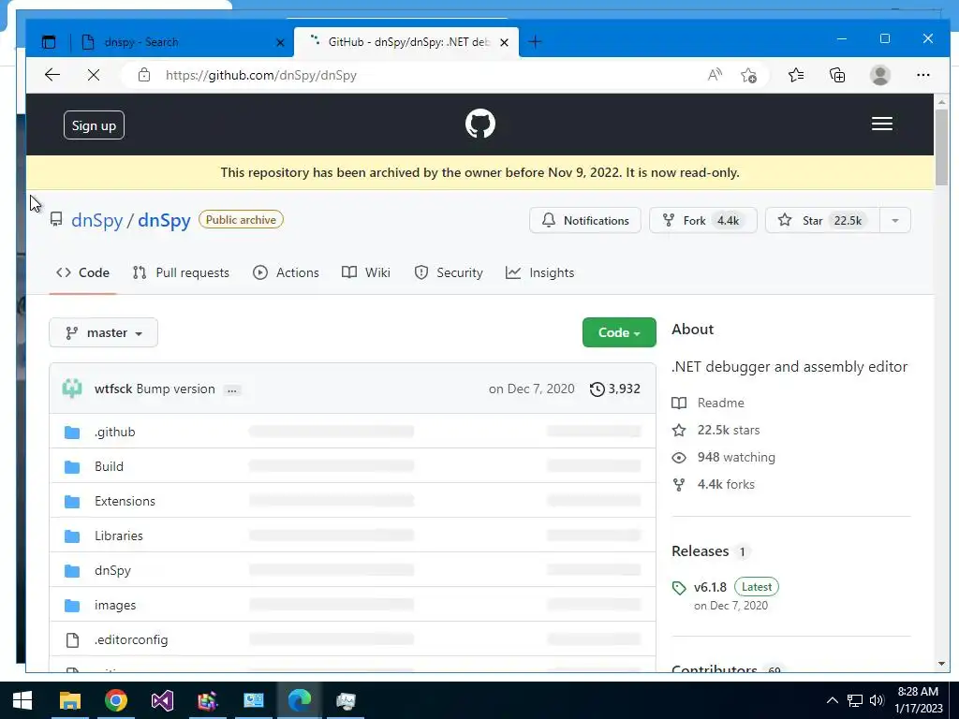
Task: Expand the commit message with the ellipsis button
Action: (x=232, y=390)
